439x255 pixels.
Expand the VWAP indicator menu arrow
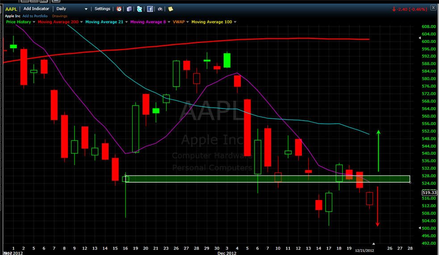click(x=188, y=22)
